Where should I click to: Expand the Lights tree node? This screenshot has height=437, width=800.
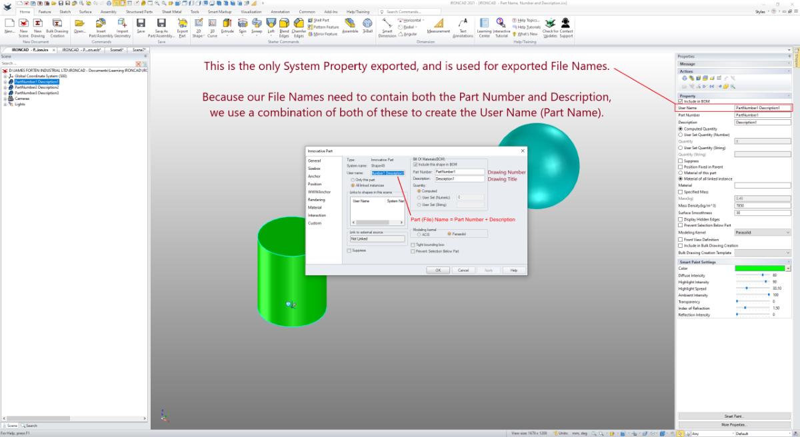(5, 104)
